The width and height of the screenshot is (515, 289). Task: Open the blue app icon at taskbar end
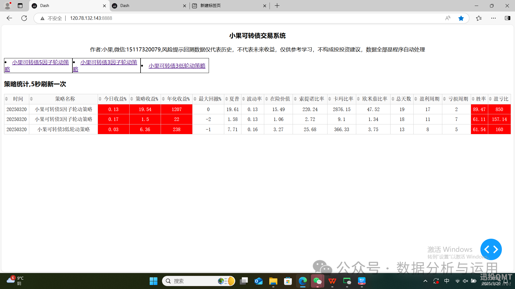point(362,281)
